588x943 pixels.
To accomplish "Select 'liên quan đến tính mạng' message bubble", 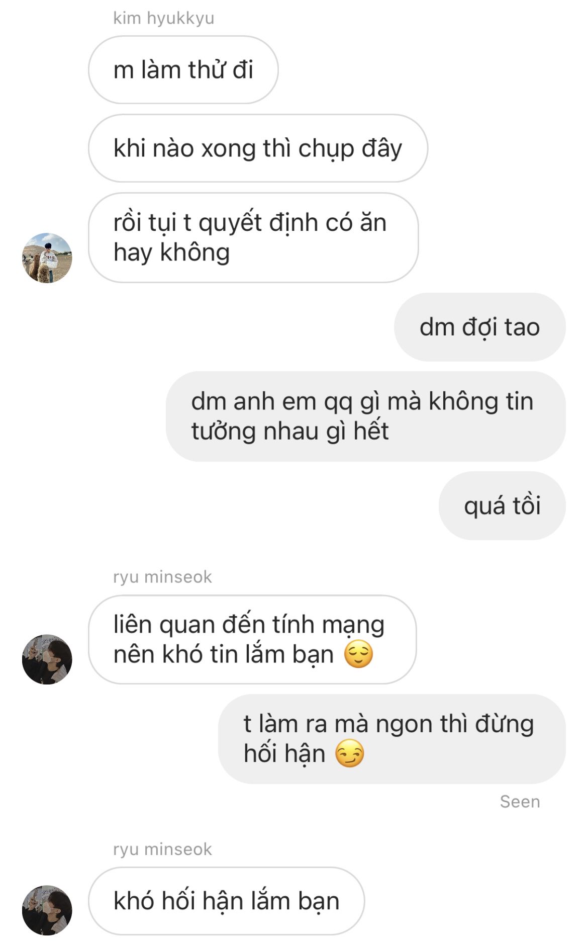I will pyautogui.click(x=252, y=639).
